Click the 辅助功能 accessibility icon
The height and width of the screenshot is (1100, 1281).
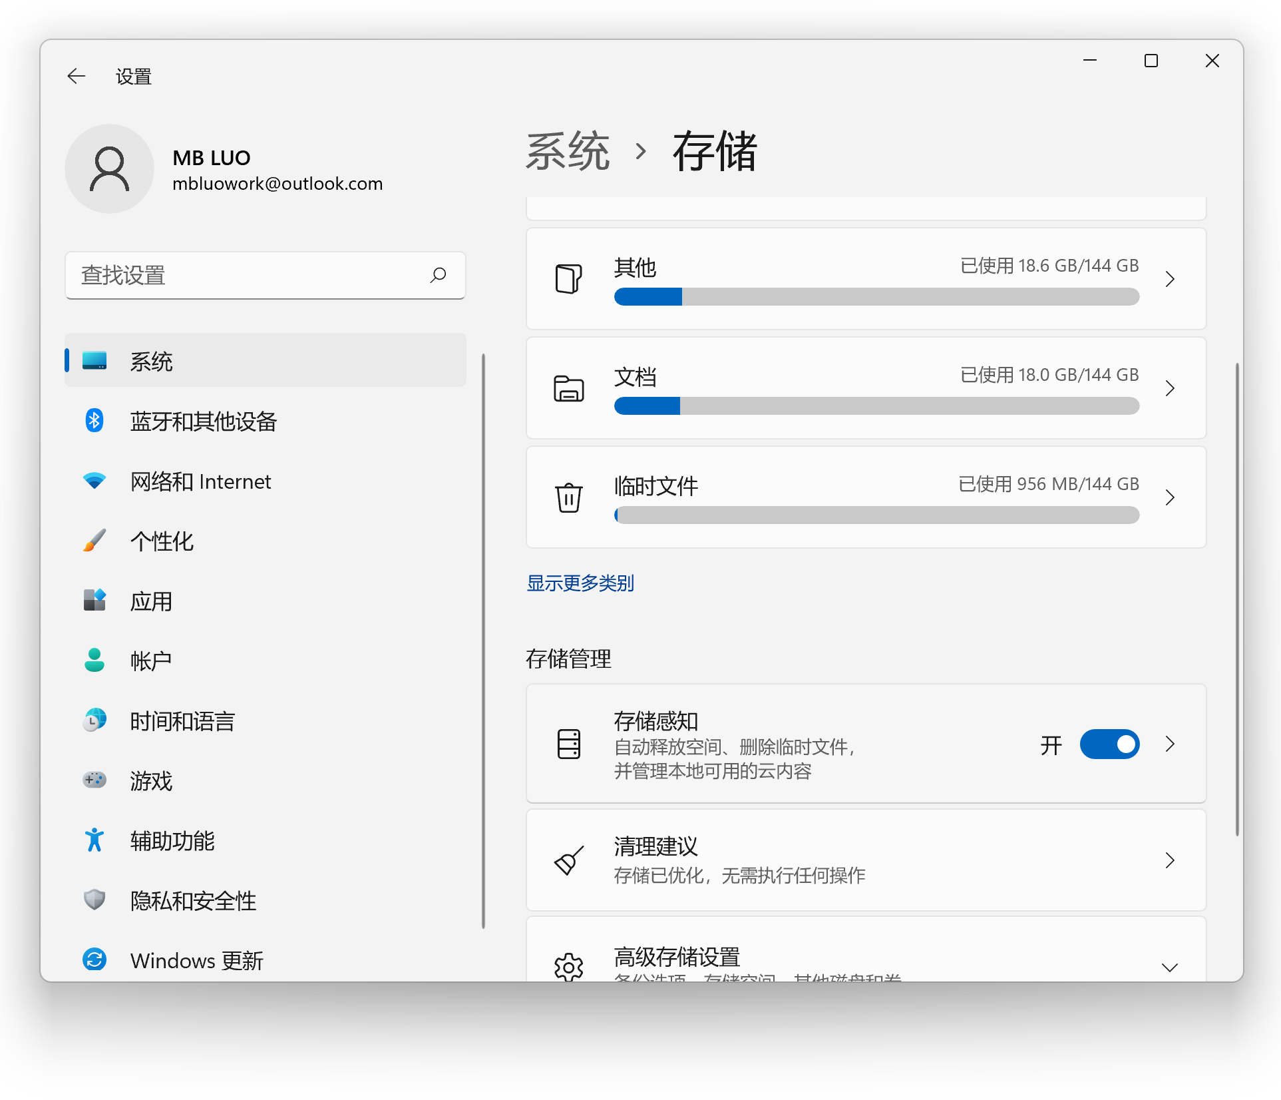[x=94, y=840]
